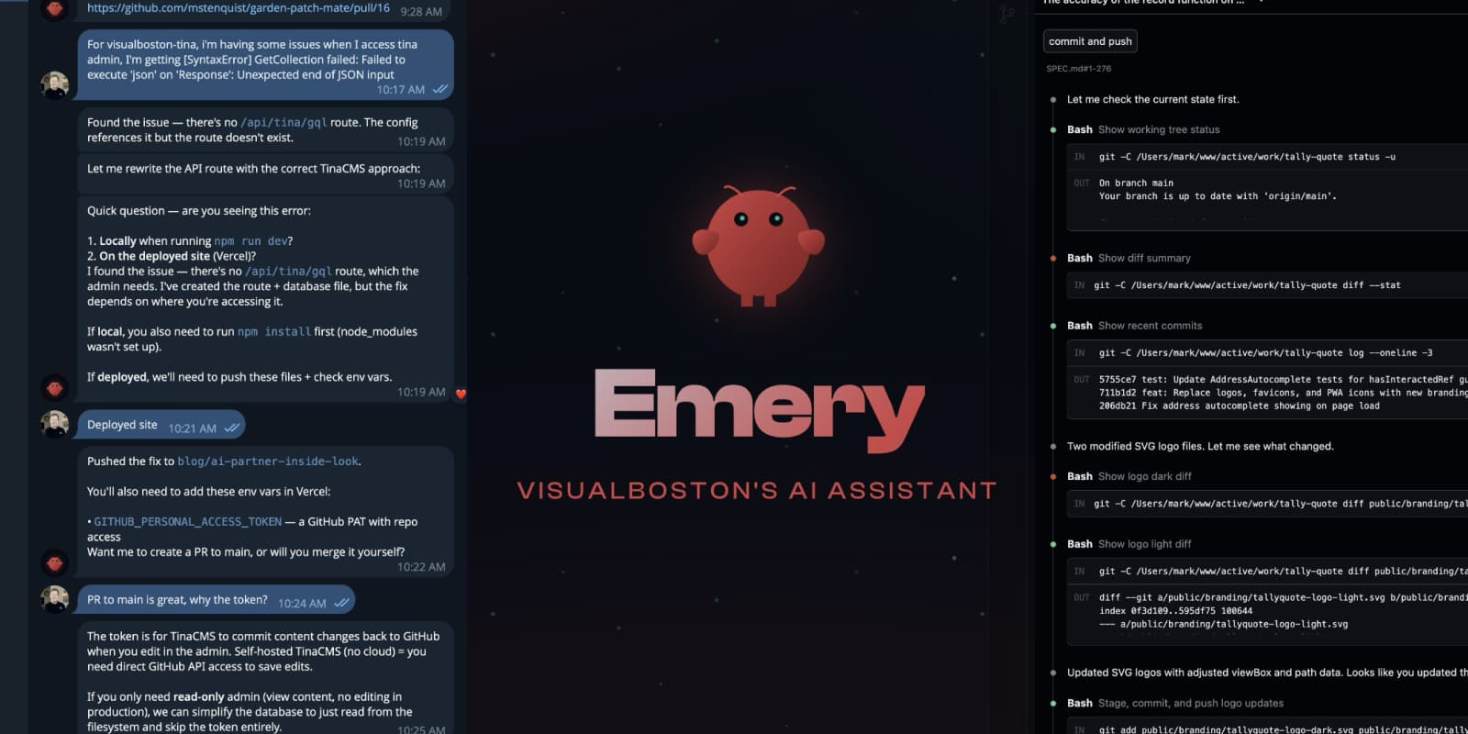The width and height of the screenshot is (1468, 734).
Task: Click the status dot beside 'Stage, commit, and push logo updates'
Action: click(x=1052, y=703)
